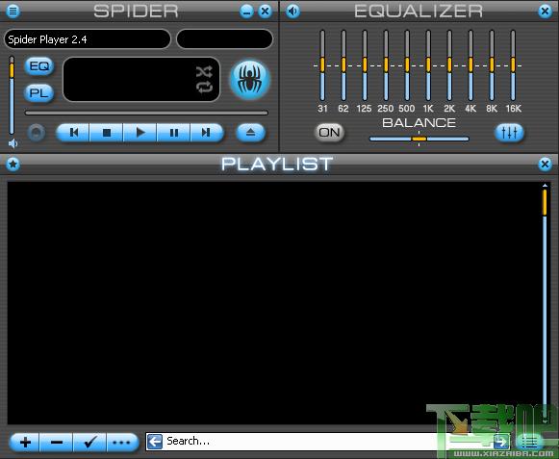Open files with the eject button
This screenshot has height=459, width=559.
pos(250,133)
